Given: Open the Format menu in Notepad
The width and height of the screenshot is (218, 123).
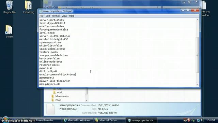Looking at the screenshot, I should pos(56,16).
